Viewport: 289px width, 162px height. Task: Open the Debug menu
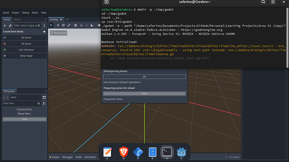(26, 13)
